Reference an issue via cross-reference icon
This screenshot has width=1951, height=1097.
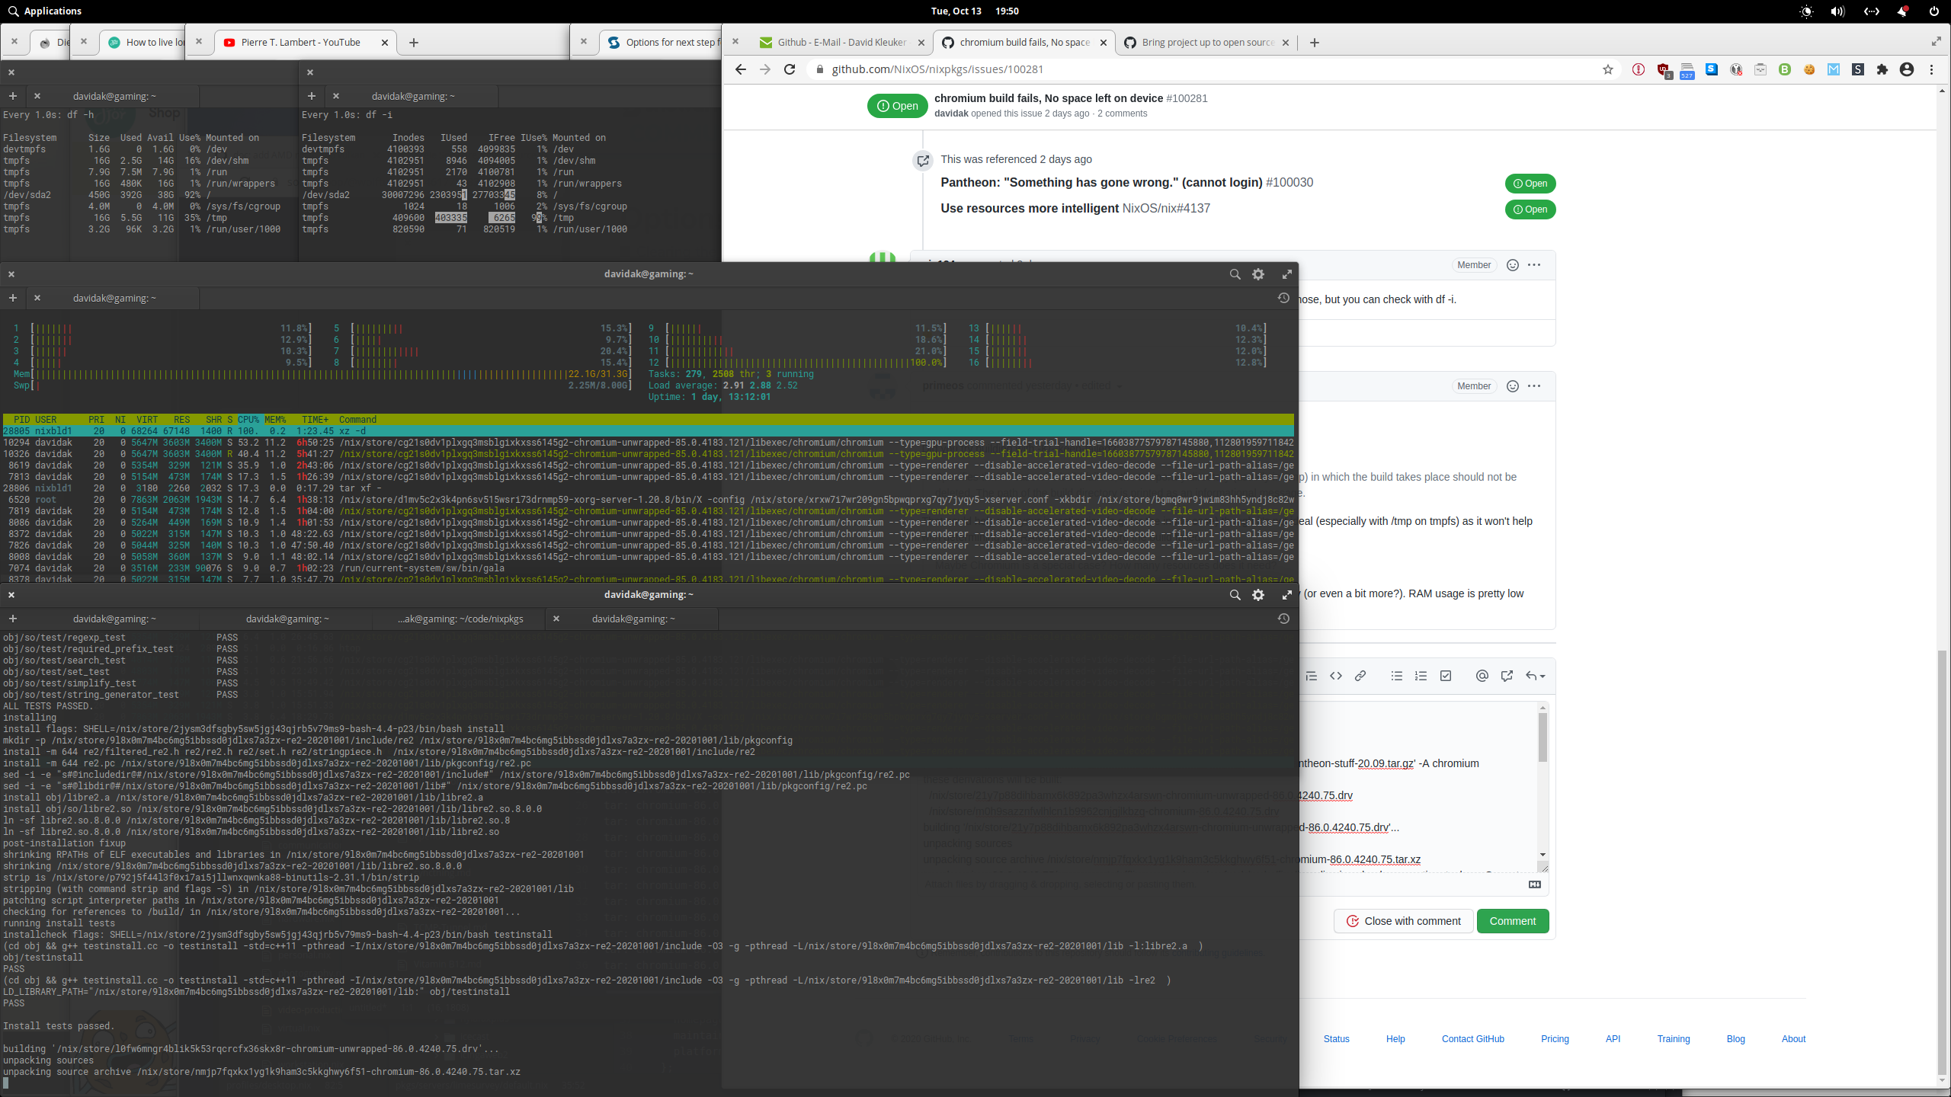coord(1507,676)
